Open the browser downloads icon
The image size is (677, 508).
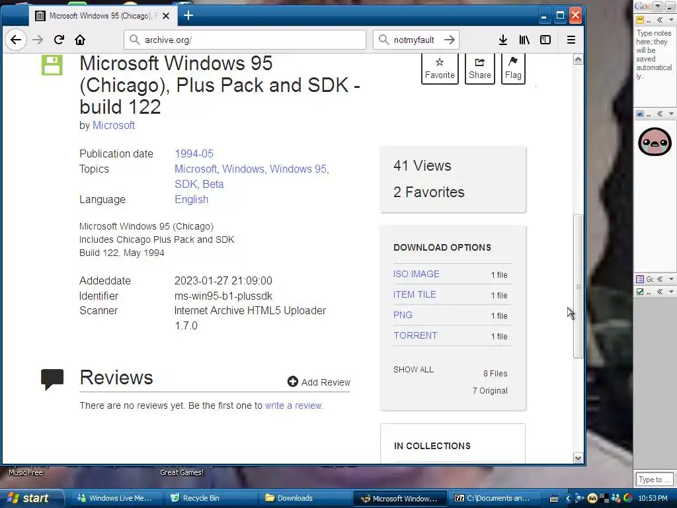pyautogui.click(x=503, y=40)
